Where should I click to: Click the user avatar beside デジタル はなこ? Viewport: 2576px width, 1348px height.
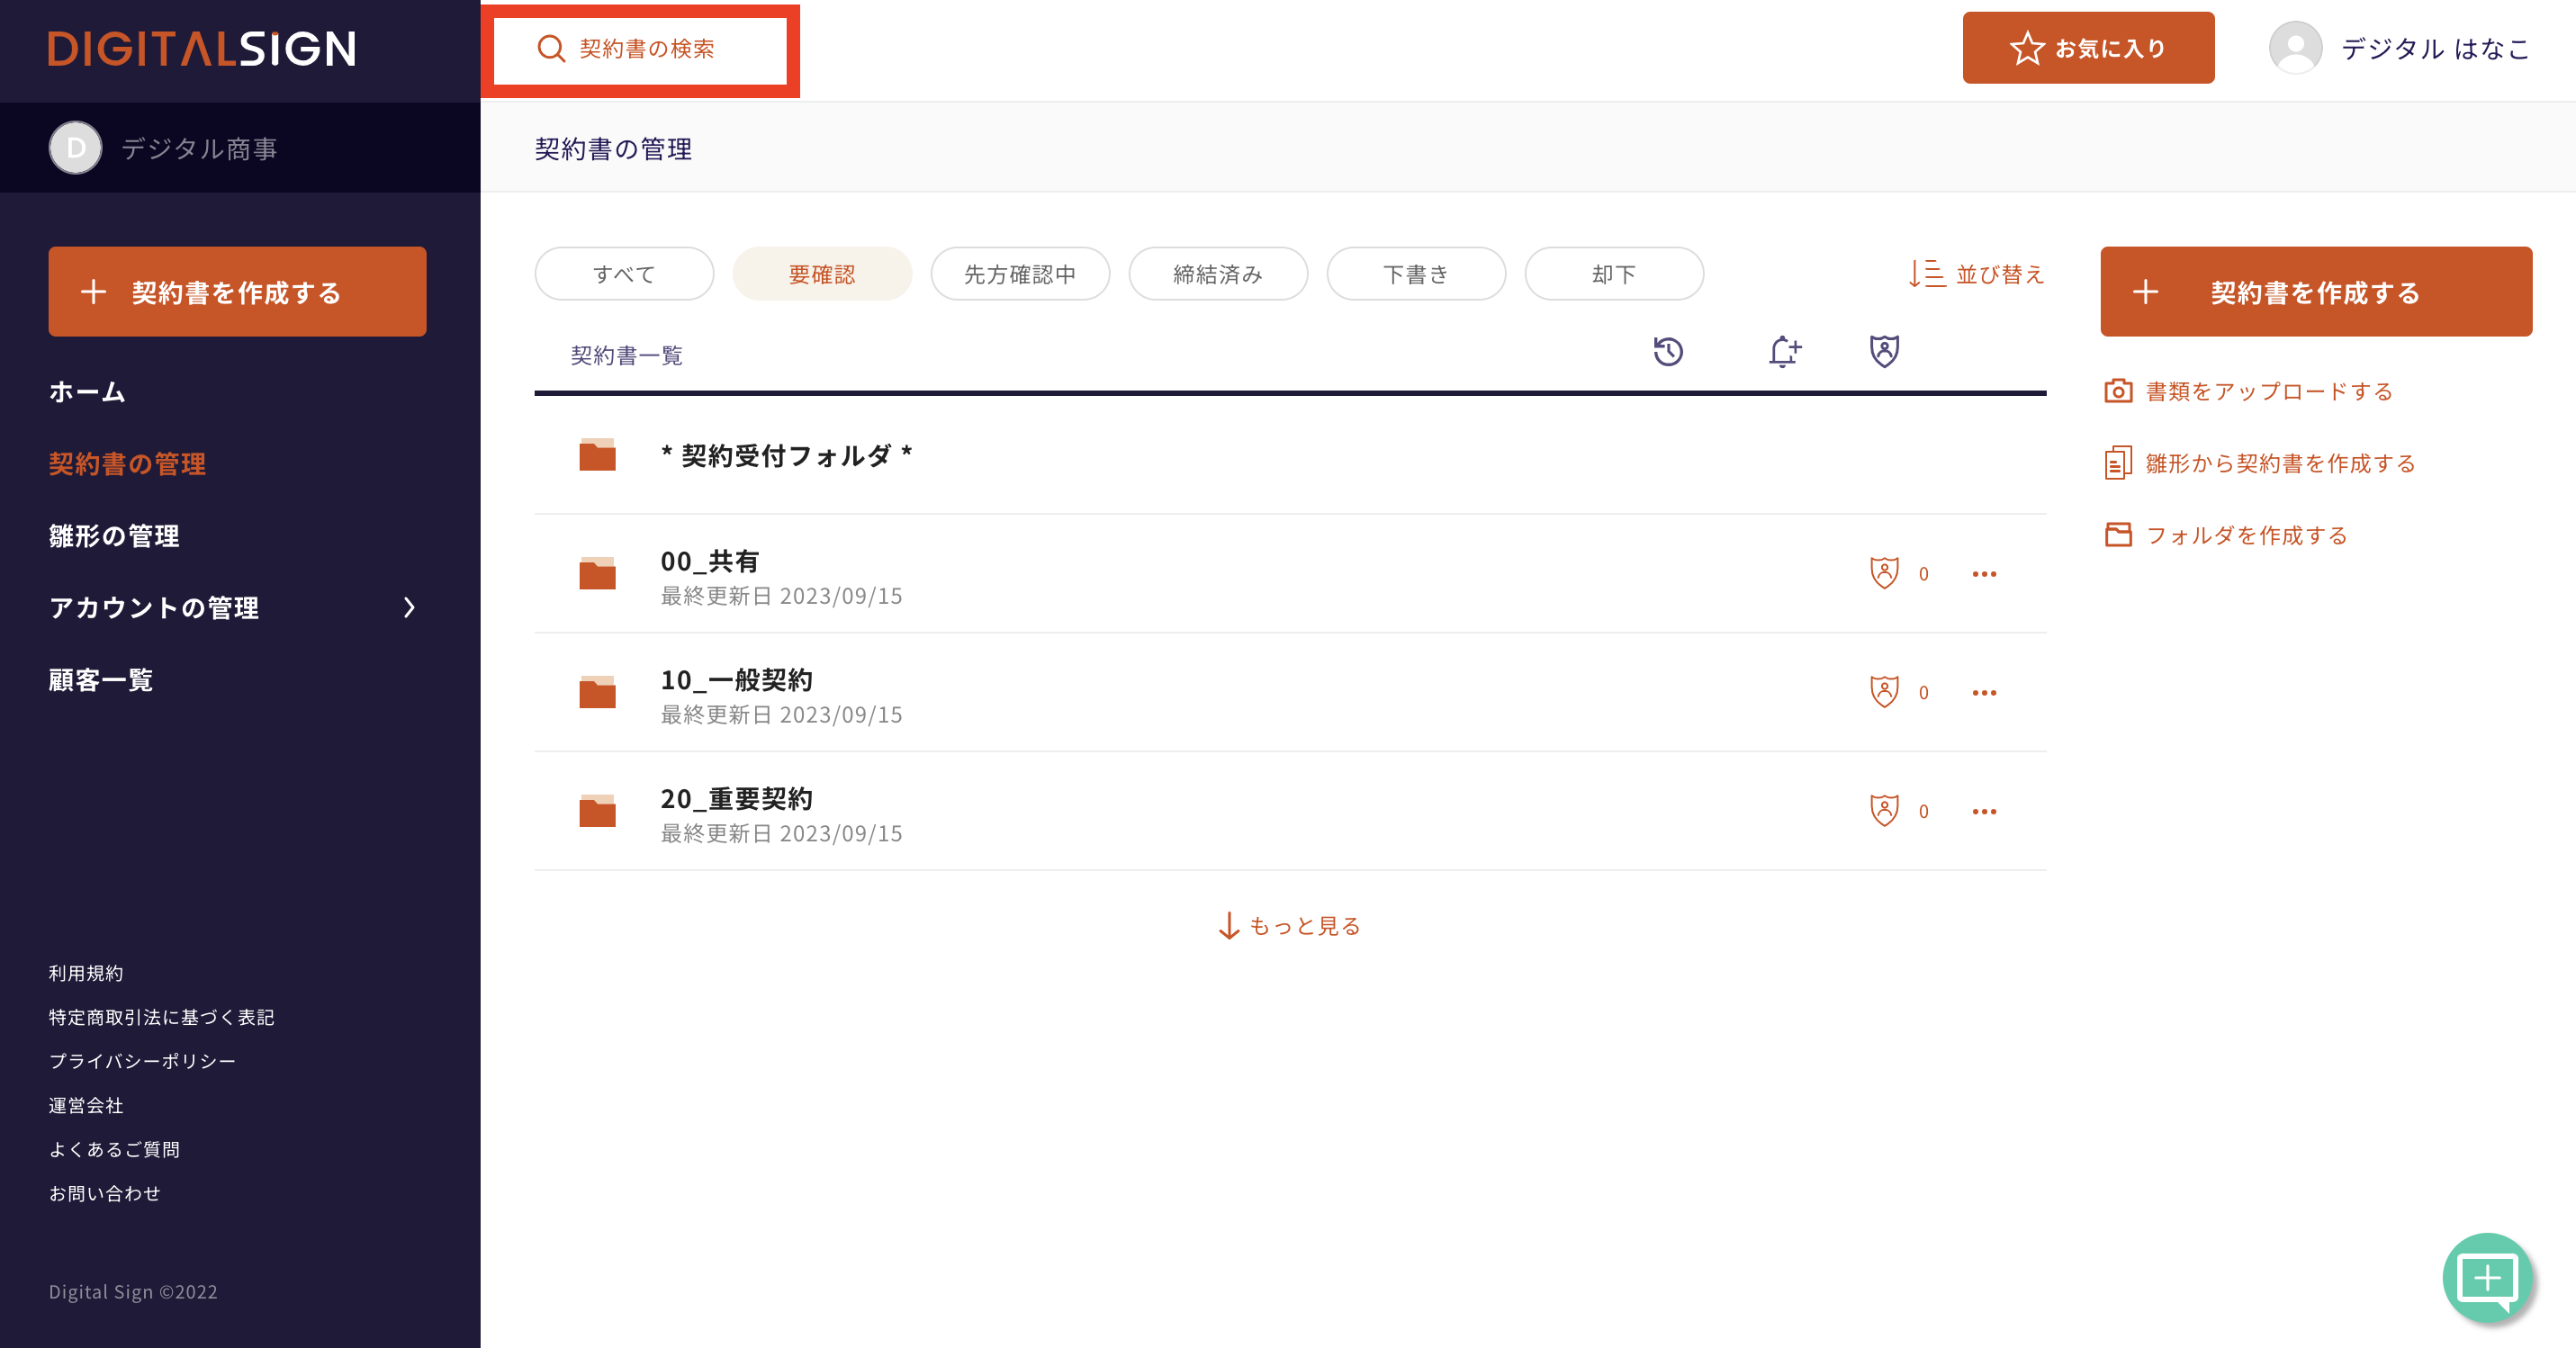(2295, 48)
